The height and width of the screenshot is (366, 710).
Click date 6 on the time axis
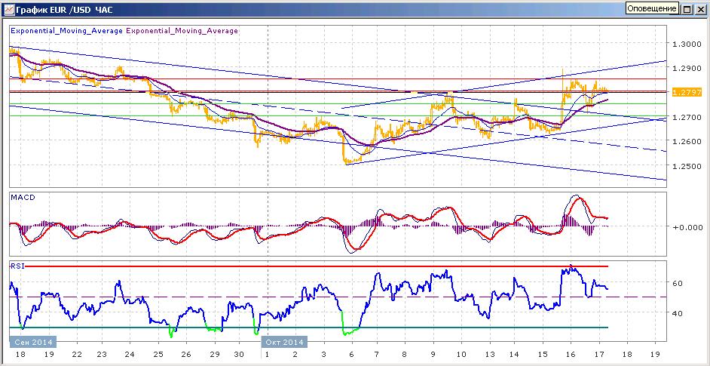[x=351, y=354]
